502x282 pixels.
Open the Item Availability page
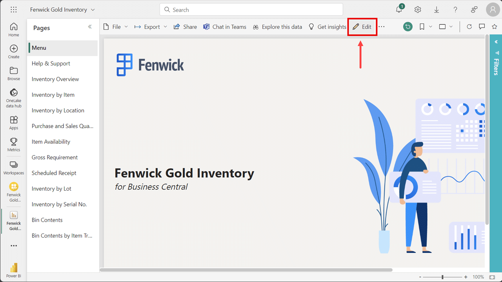(63, 142)
